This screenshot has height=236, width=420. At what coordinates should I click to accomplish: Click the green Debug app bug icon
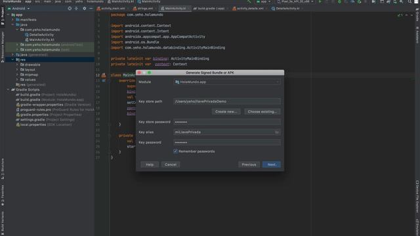tap(339, 1)
